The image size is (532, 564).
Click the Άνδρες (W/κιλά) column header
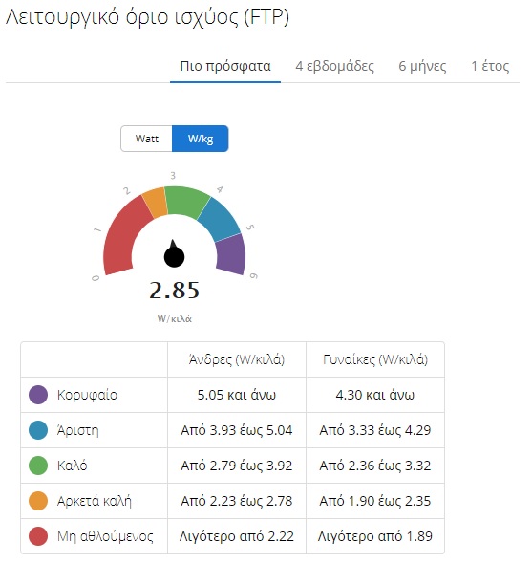click(x=237, y=359)
